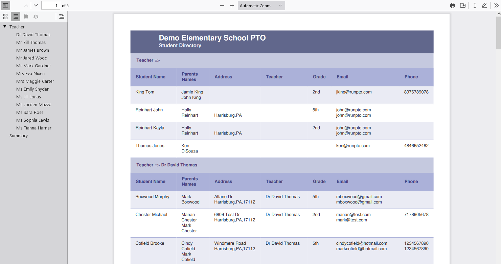Viewport: 501px width, 264px height.
Task: Go to previous page arrow
Action: (x=26, y=5)
